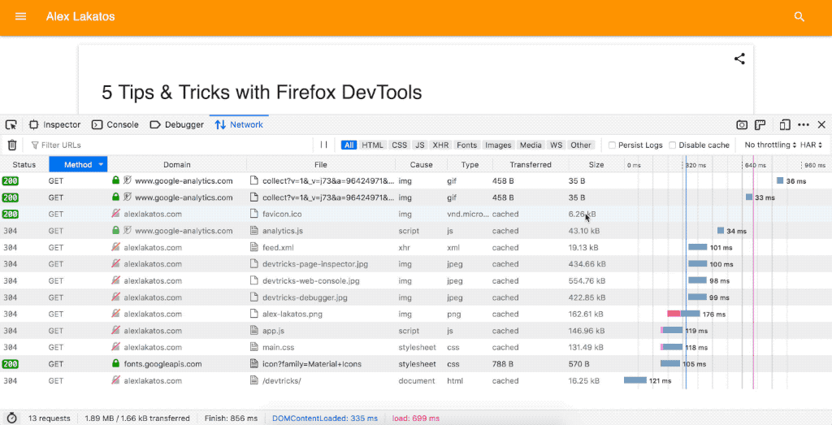This screenshot has width=832, height=425.
Task: Toggle responsive design mode icon
Action: pyautogui.click(x=785, y=124)
